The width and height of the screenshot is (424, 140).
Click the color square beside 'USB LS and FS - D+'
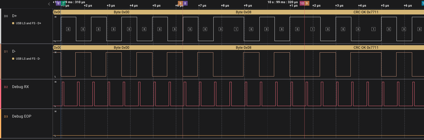(13, 23)
